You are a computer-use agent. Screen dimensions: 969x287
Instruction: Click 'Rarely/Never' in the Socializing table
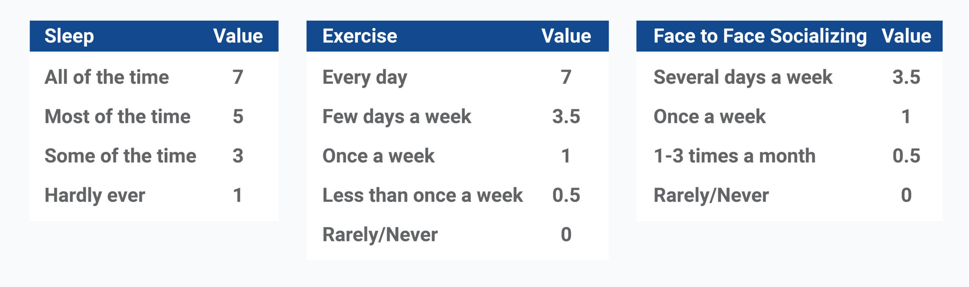(711, 195)
